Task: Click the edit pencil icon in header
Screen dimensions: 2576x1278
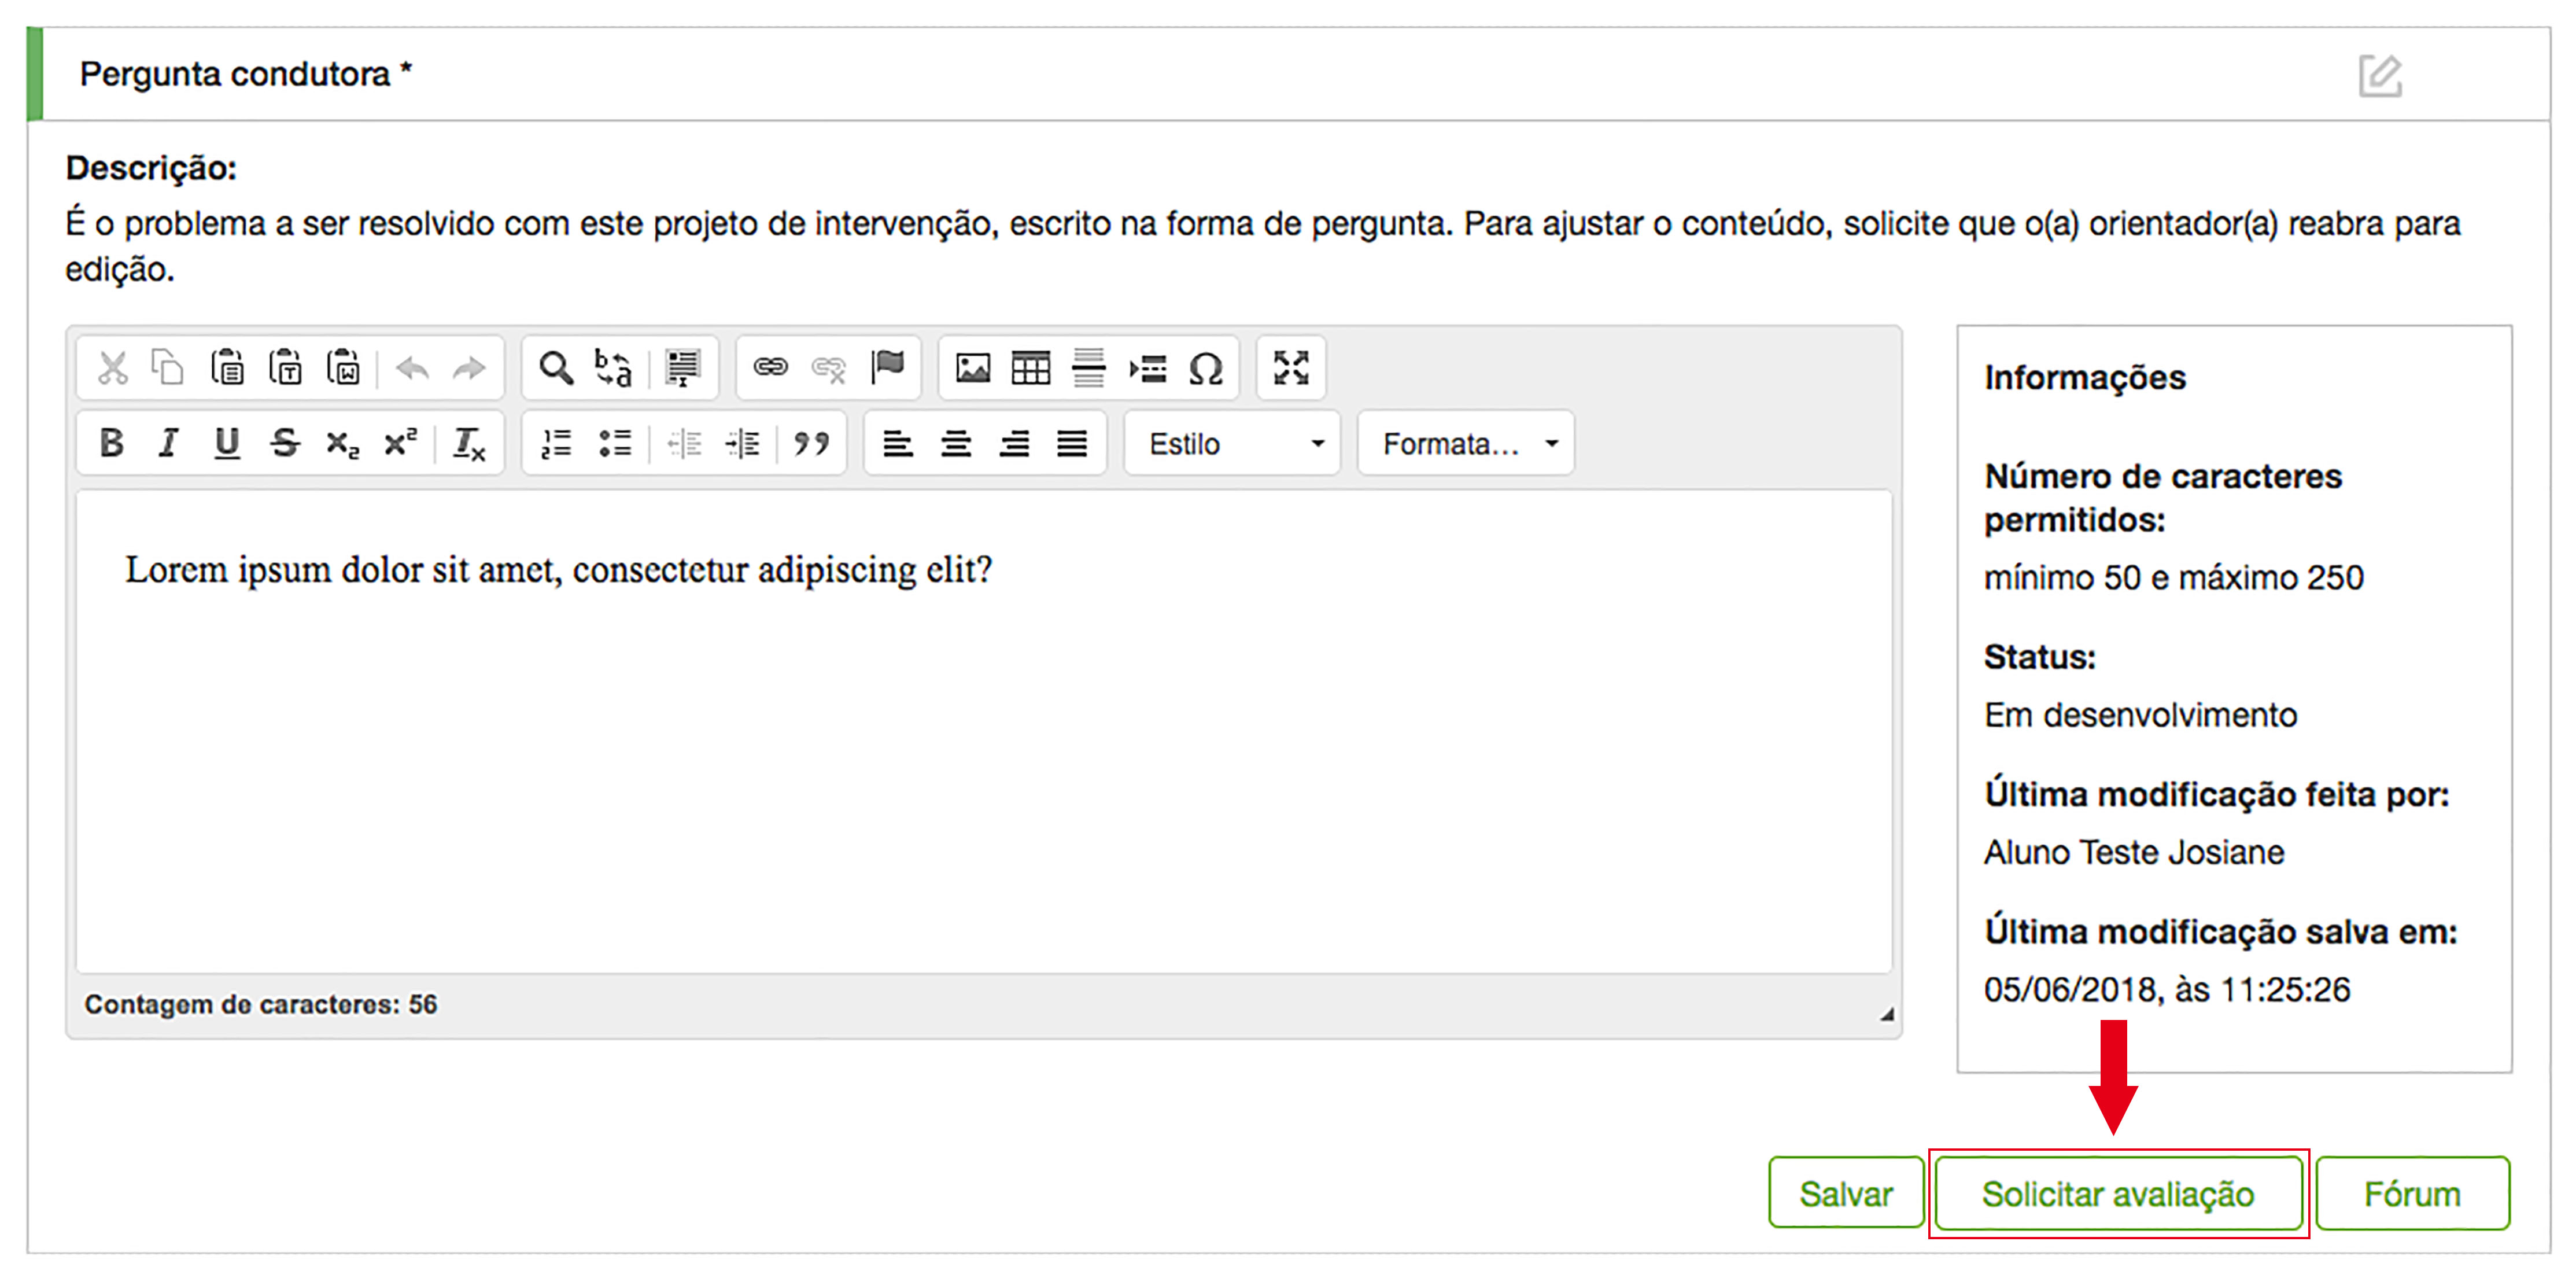Action: click(x=2379, y=76)
